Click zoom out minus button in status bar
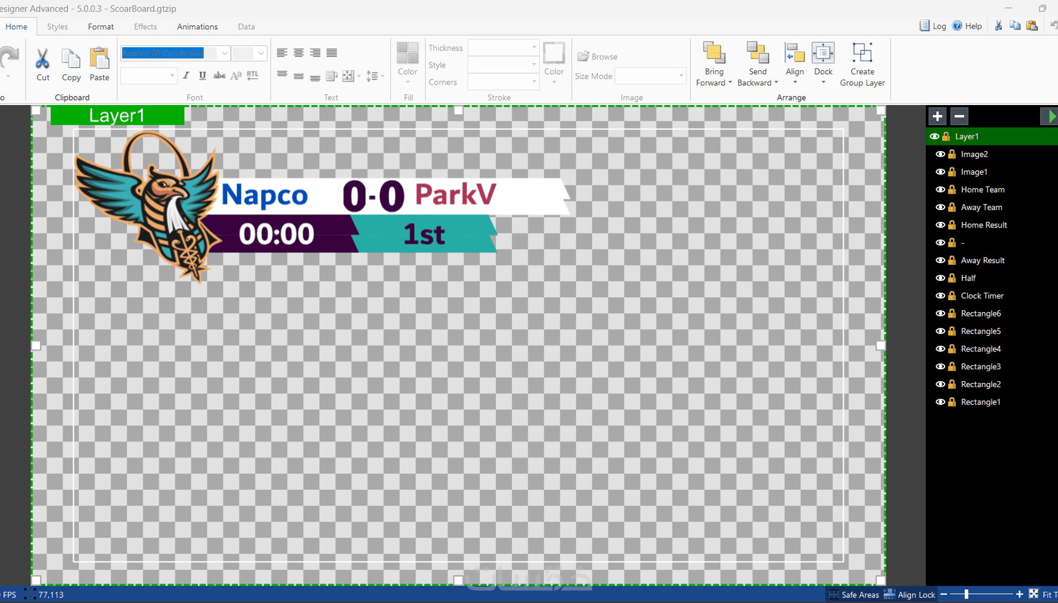Image resolution: width=1058 pixels, height=603 pixels. click(943, 594)
